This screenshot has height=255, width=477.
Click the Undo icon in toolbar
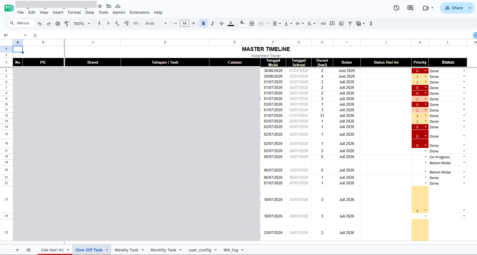[x=40, y=24]
